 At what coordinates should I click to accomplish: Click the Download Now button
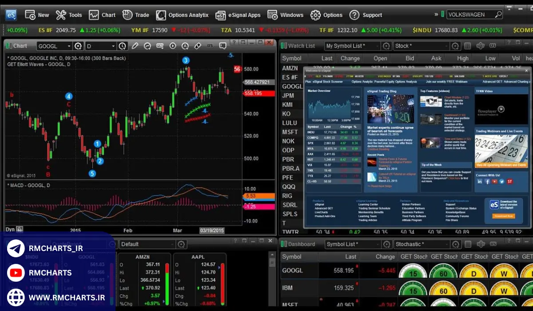[503, 216]
